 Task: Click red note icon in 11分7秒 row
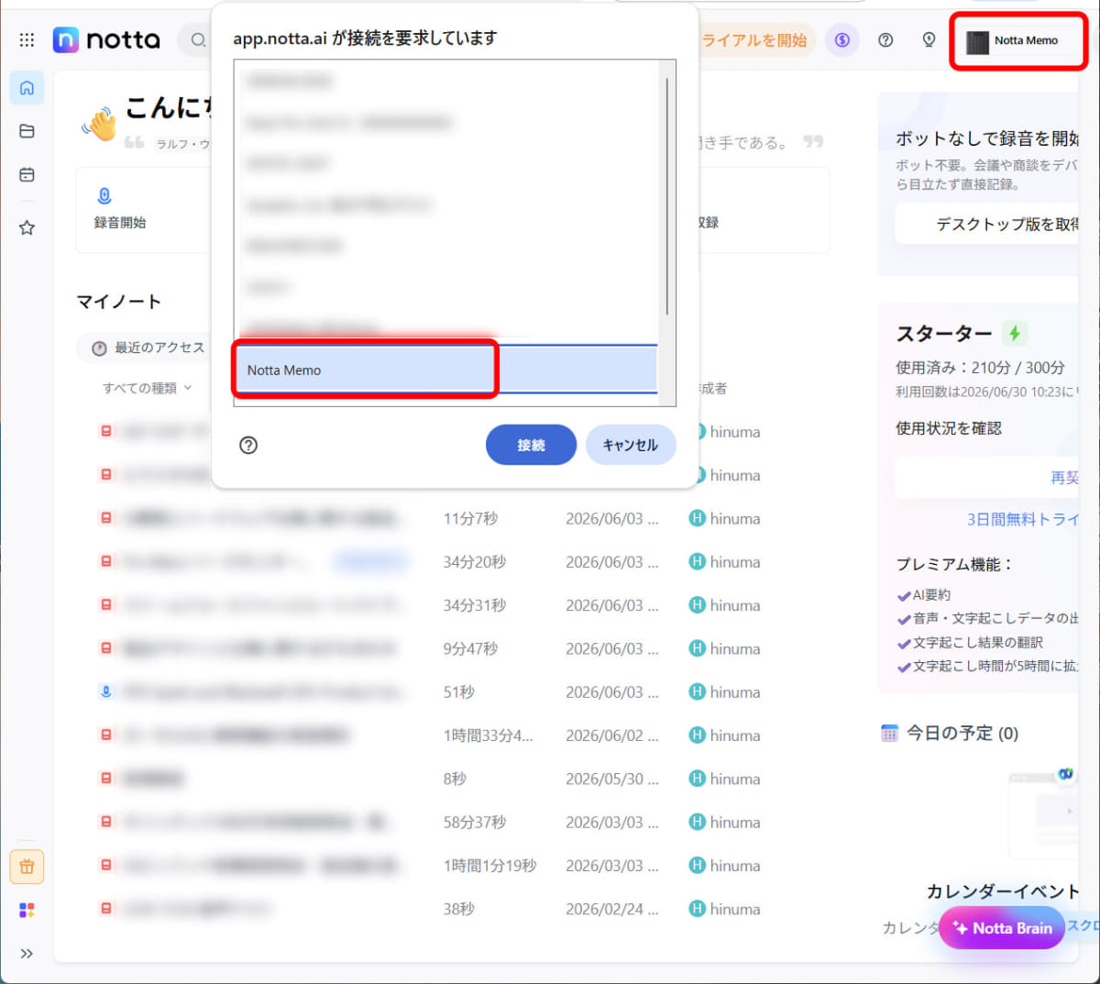click(x=106, y=518)
